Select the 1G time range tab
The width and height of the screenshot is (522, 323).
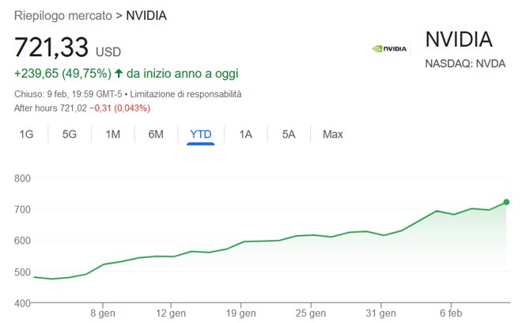point(26,135)
